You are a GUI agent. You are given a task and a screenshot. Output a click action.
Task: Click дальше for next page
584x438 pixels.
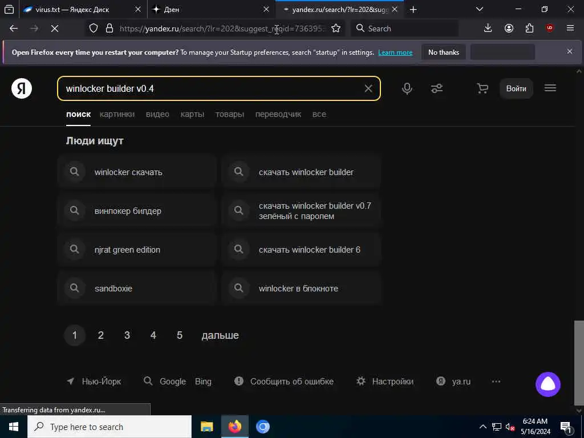click(x=220, y=335)
